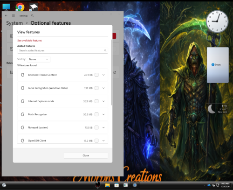The width and height of the screenshot is (233, 190).
Task: Click the red button behind the dialog
Action: 114,36
